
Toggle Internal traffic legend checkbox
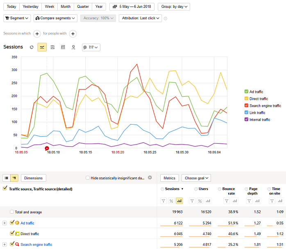point(246,119)
